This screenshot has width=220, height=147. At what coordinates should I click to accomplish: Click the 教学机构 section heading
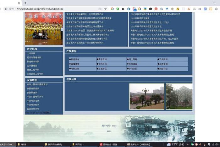(x=32, y=49)
